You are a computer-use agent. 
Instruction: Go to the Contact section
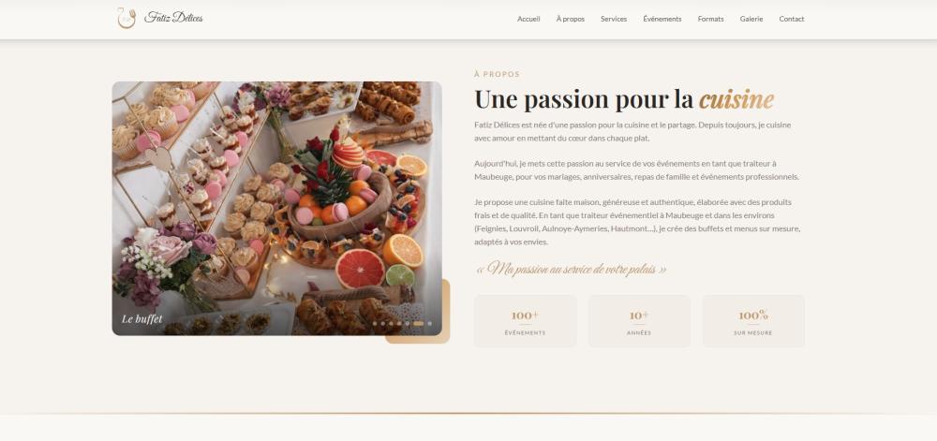[791, 19]
